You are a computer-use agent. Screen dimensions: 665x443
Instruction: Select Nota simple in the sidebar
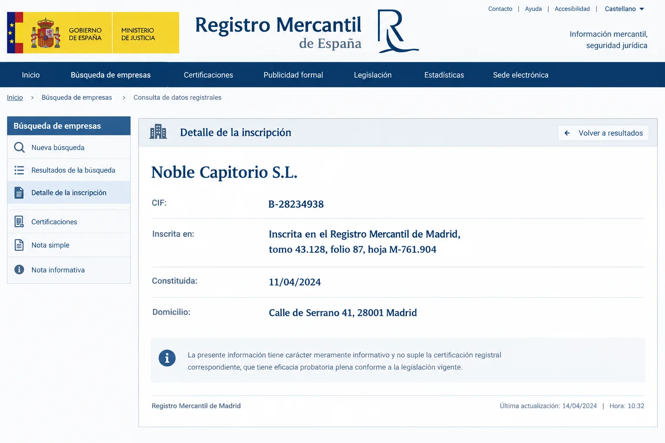69,245
